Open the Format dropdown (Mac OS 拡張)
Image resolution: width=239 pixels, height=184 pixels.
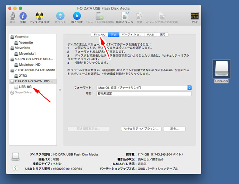(x=144, y=88)
